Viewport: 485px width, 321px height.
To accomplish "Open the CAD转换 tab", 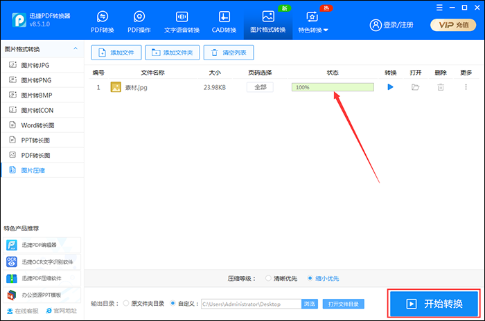I will tap(224, 22).
